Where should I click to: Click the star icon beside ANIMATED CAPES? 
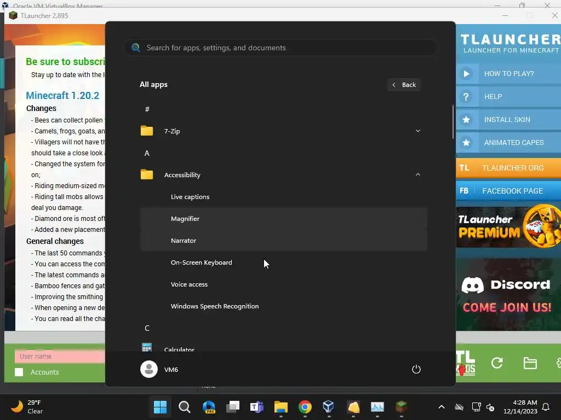(x=466, y=143)
